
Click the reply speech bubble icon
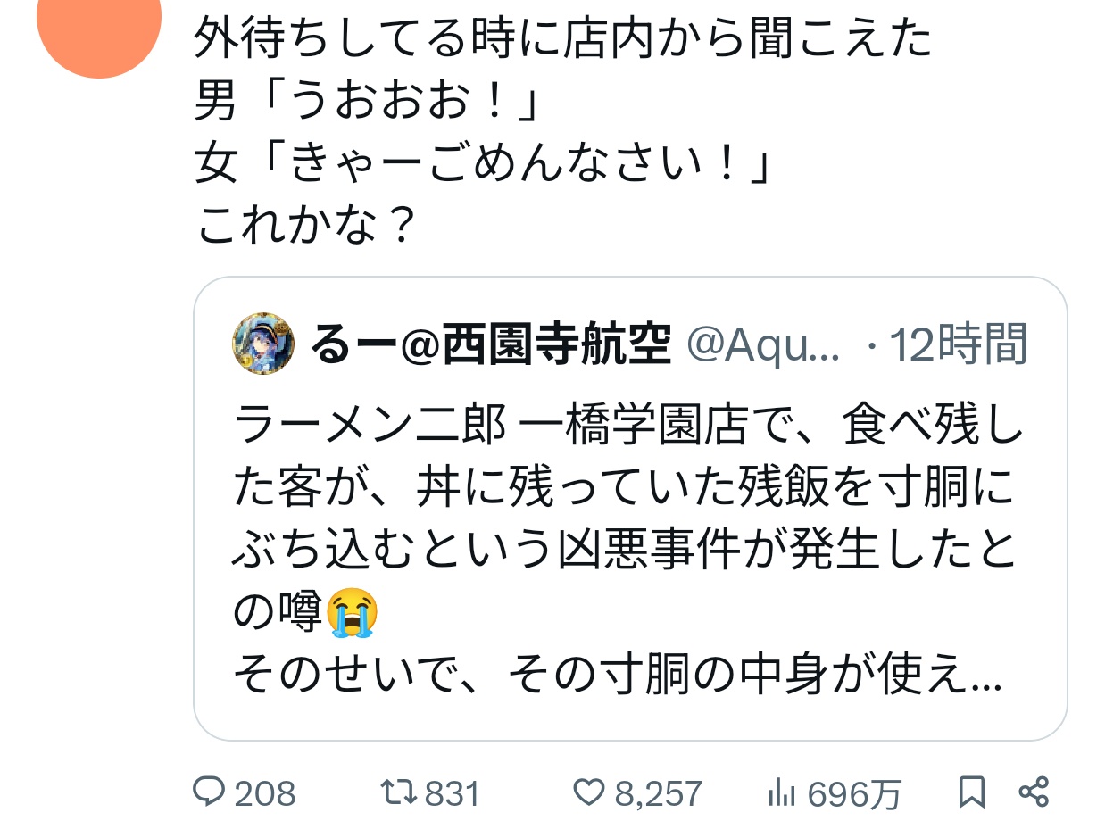[x=210, y=792]
